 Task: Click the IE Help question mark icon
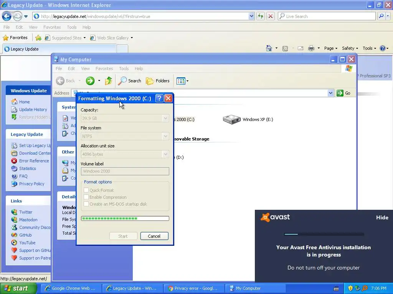pyautogui.click(x=383, y=48)
